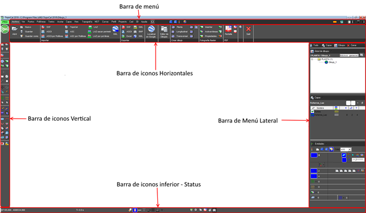This screenshot has height=213, width=366.
Task: Open the MDT menu
Action: pyautogui.click(x=97, y=21)
